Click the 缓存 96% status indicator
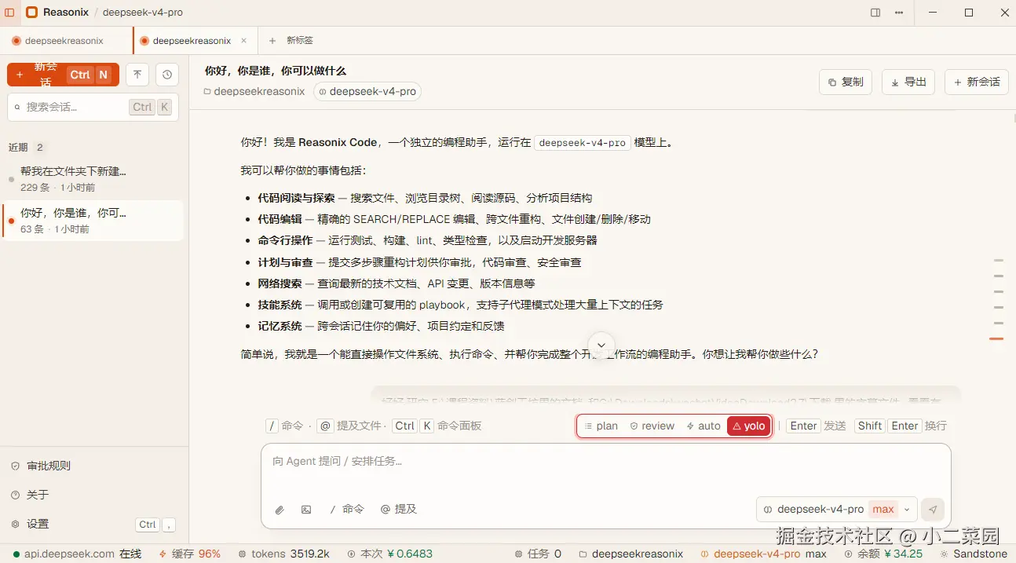 (189, 554)
